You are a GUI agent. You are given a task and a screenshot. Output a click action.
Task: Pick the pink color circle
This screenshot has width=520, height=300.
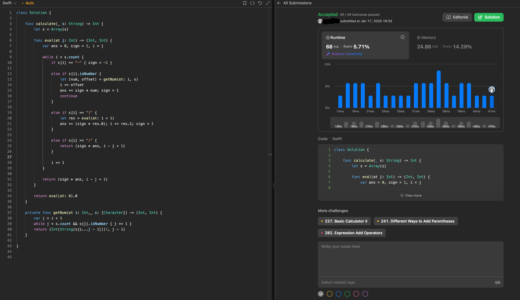tap(356, 294)
